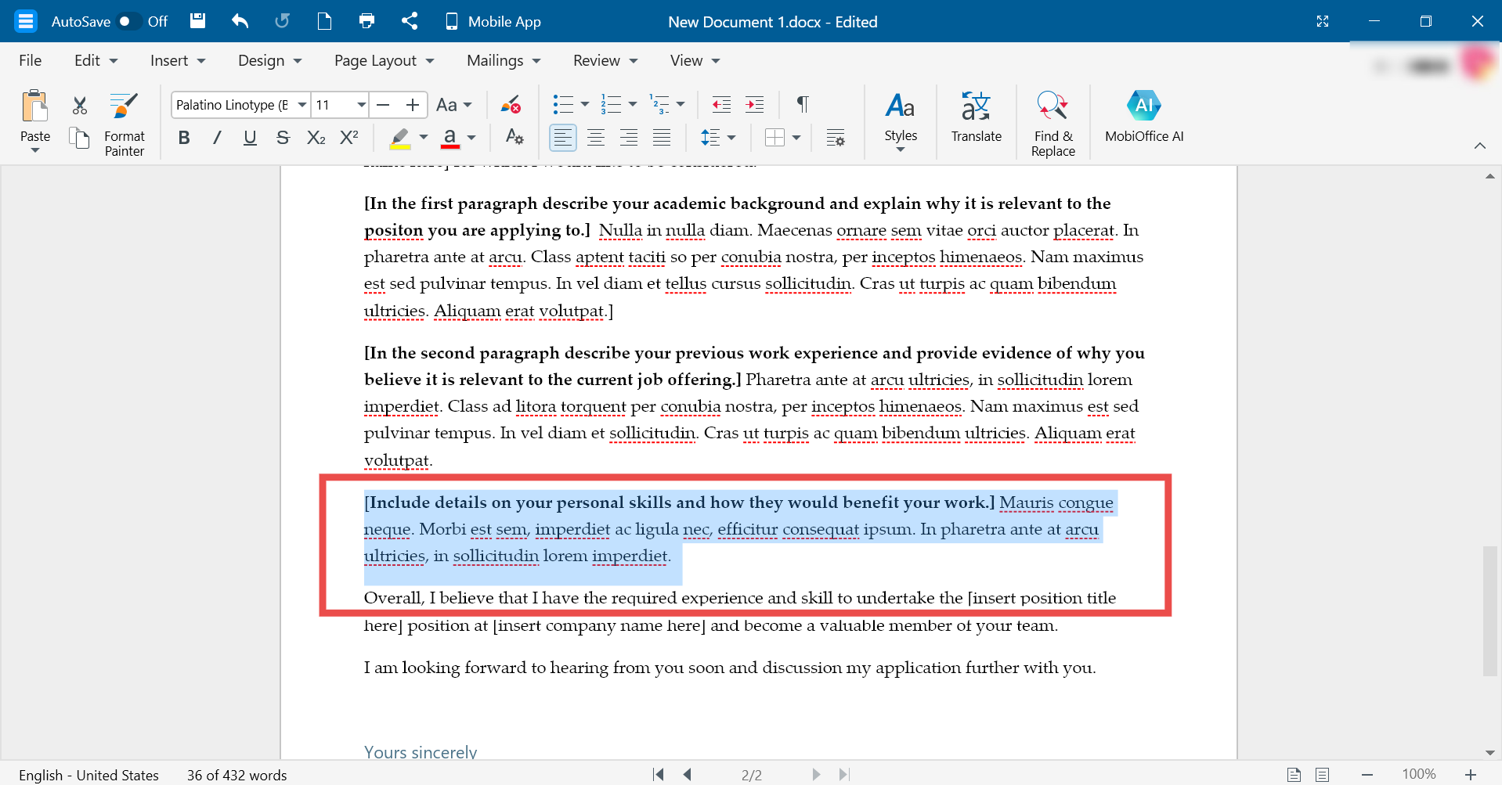Open borders dropdown
The image size is (1502, 785).
point(796,138)
